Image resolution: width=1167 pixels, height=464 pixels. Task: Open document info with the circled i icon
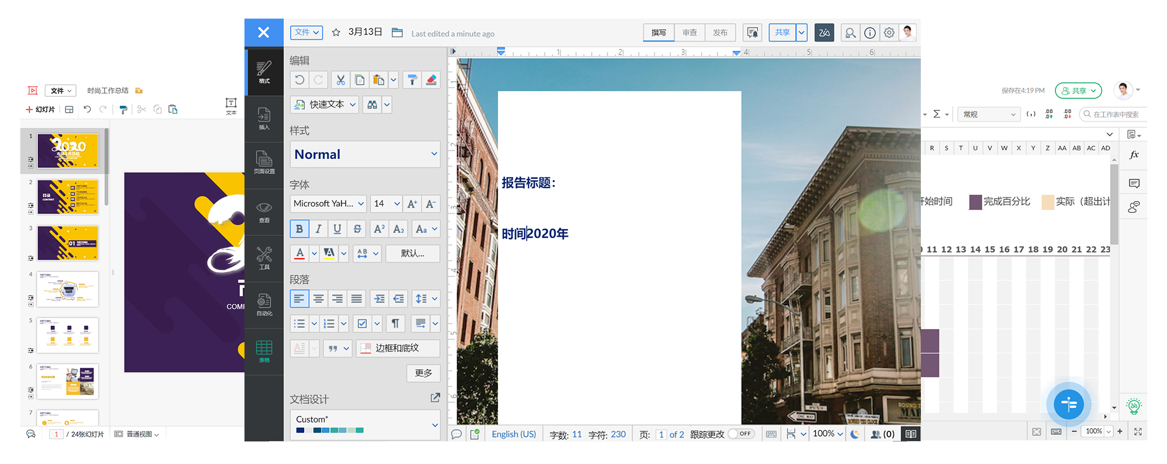pos(870,33)
